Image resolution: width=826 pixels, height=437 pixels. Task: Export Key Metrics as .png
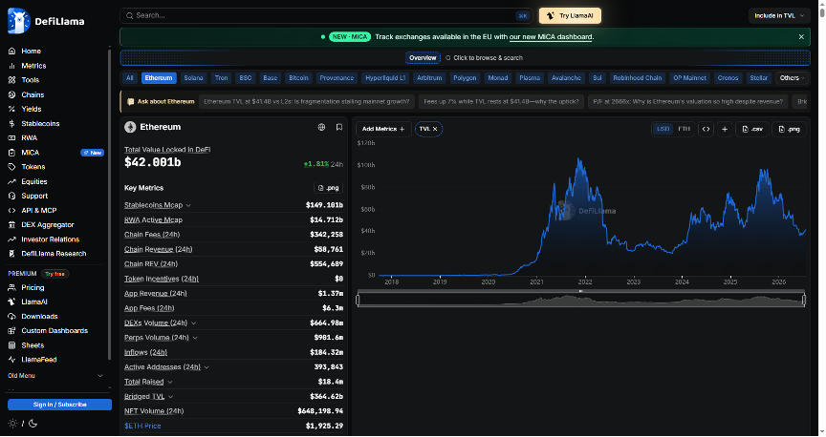click(x=329, y=188)
